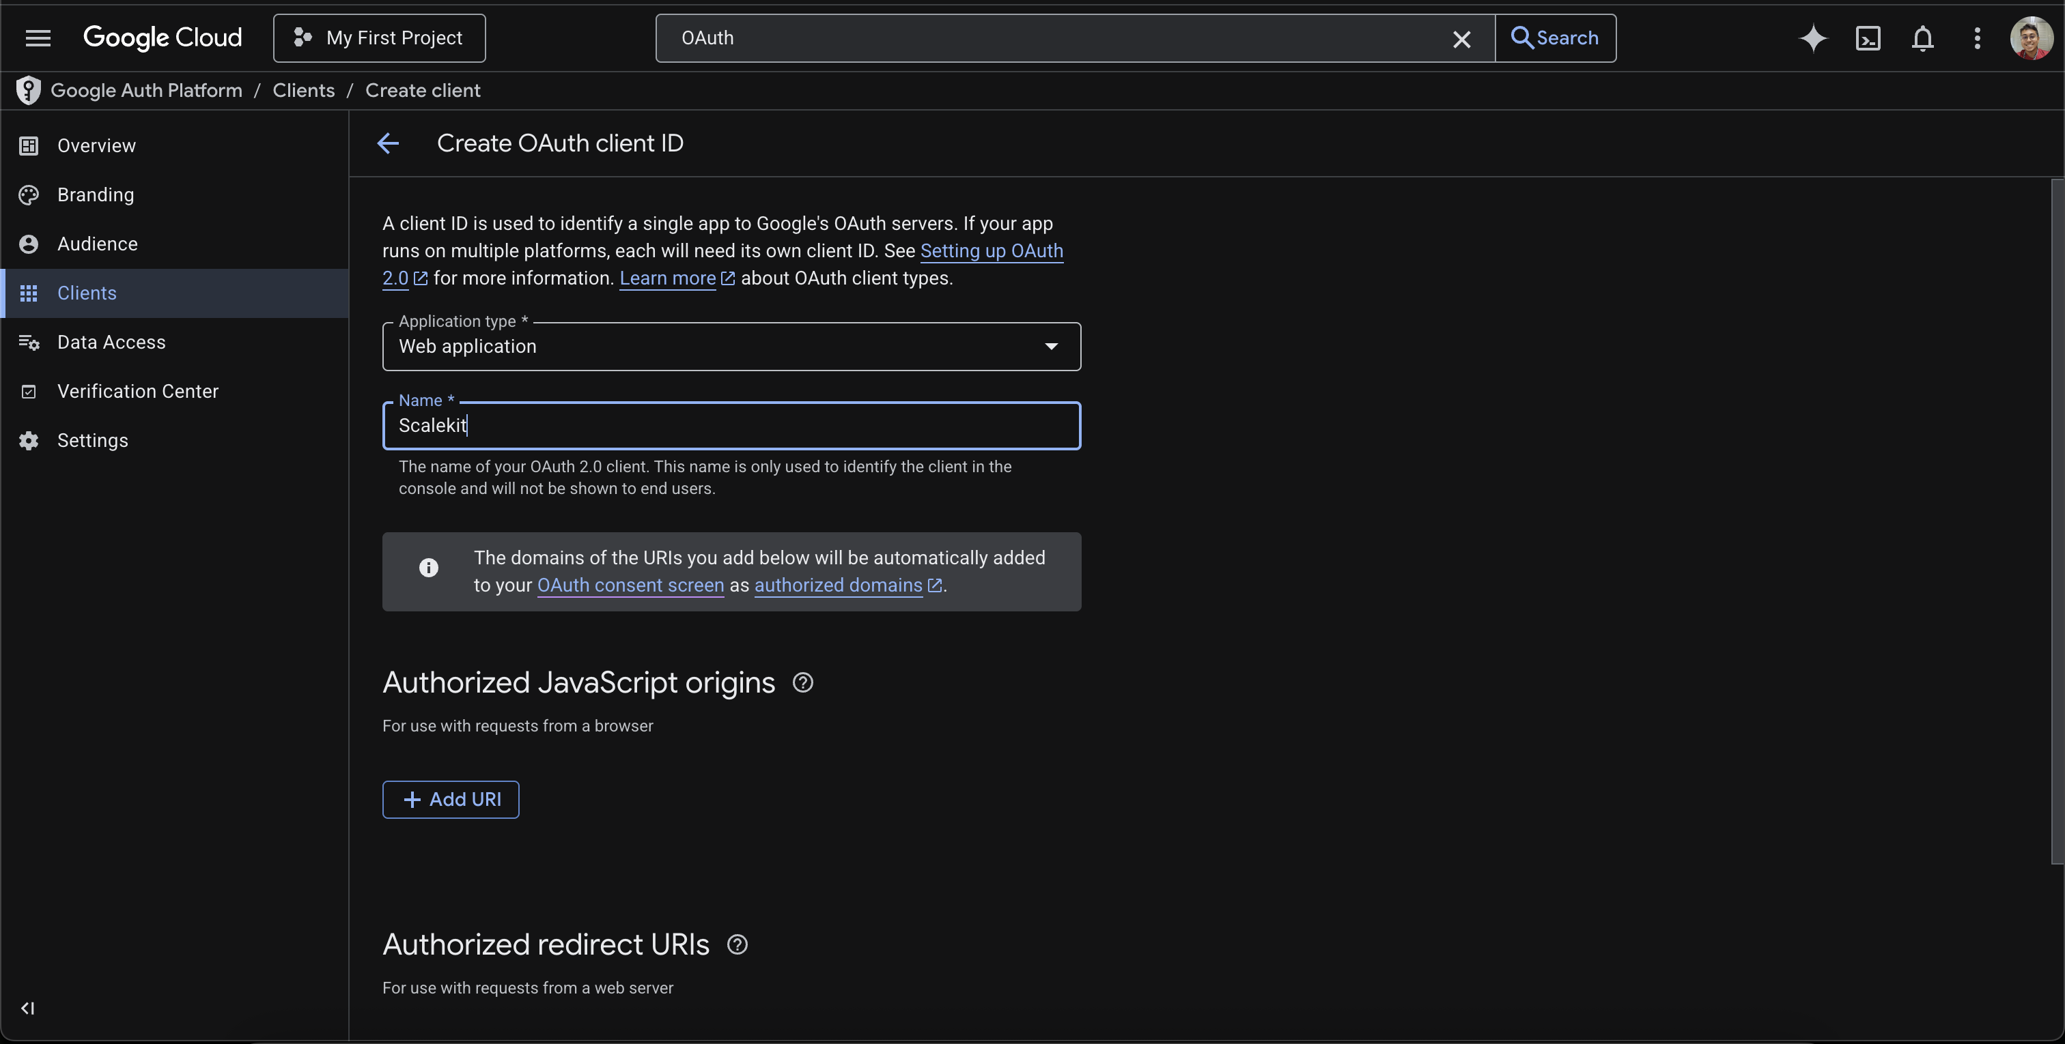Viewport: 2065px width, 1044px height.
Task: Follow the Learn more link about client types
Action: [668, 278]
